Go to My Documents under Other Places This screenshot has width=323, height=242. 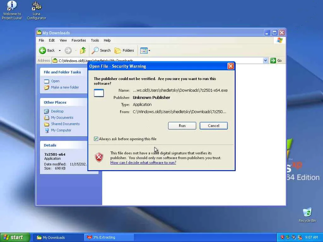pos(62,118)
